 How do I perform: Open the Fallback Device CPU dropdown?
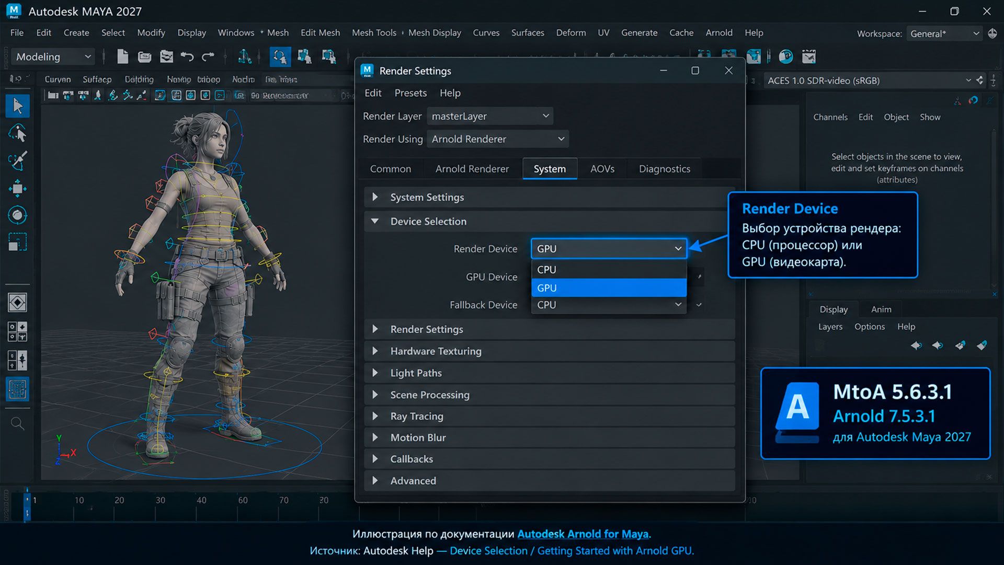point(609,305)
